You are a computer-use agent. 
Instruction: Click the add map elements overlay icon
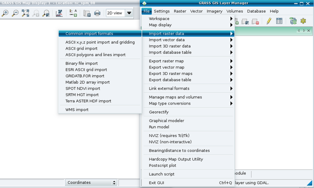click(x=73, y=13)
